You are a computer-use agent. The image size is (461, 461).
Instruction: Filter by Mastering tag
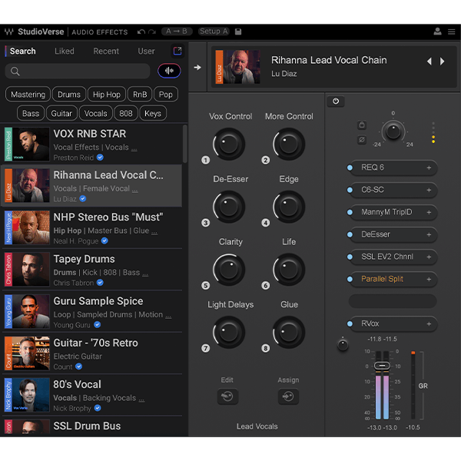[28, 95]
